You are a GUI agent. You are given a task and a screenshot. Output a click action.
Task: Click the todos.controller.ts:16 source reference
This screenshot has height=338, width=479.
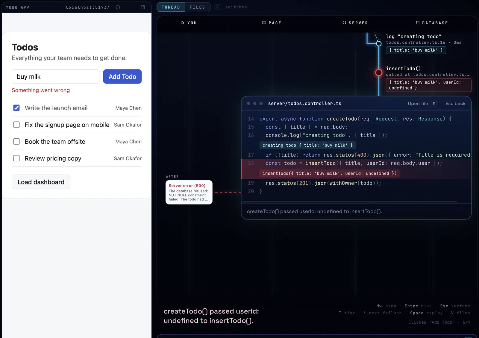pyautogui.click(x=416, y=43)
